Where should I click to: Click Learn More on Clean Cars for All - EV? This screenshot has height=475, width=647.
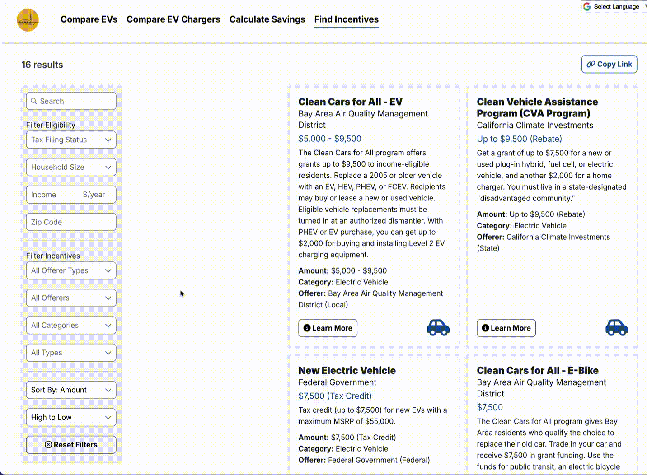[328, 328]
